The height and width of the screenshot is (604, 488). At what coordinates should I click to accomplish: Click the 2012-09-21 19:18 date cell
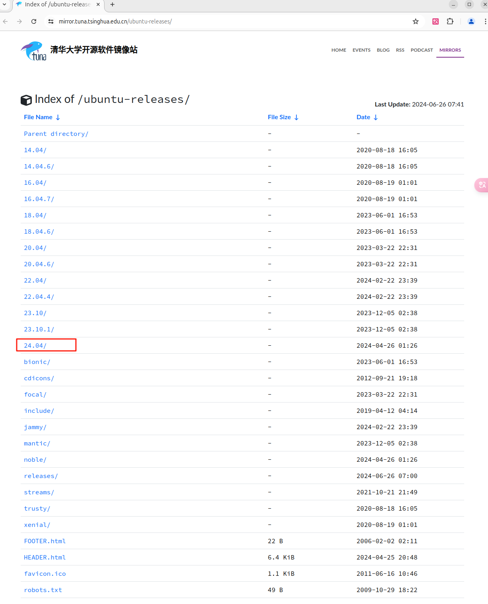(387, 378)
